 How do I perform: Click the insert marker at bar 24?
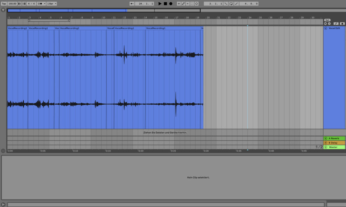pos(248,26)
